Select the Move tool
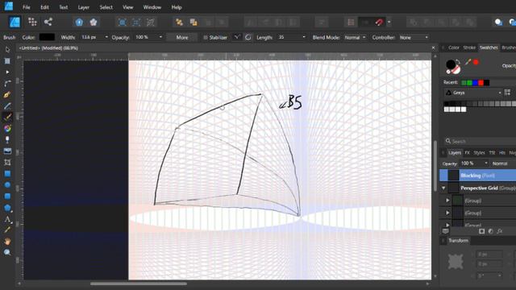The height and width of the screenshot is (290, 516). [x=7, y=49]
